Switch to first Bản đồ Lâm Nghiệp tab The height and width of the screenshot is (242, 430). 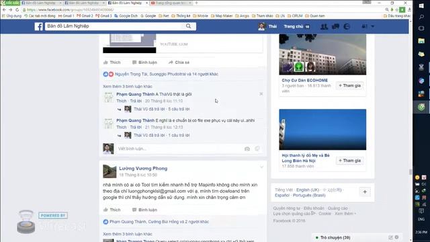click(x=41, y=3)
